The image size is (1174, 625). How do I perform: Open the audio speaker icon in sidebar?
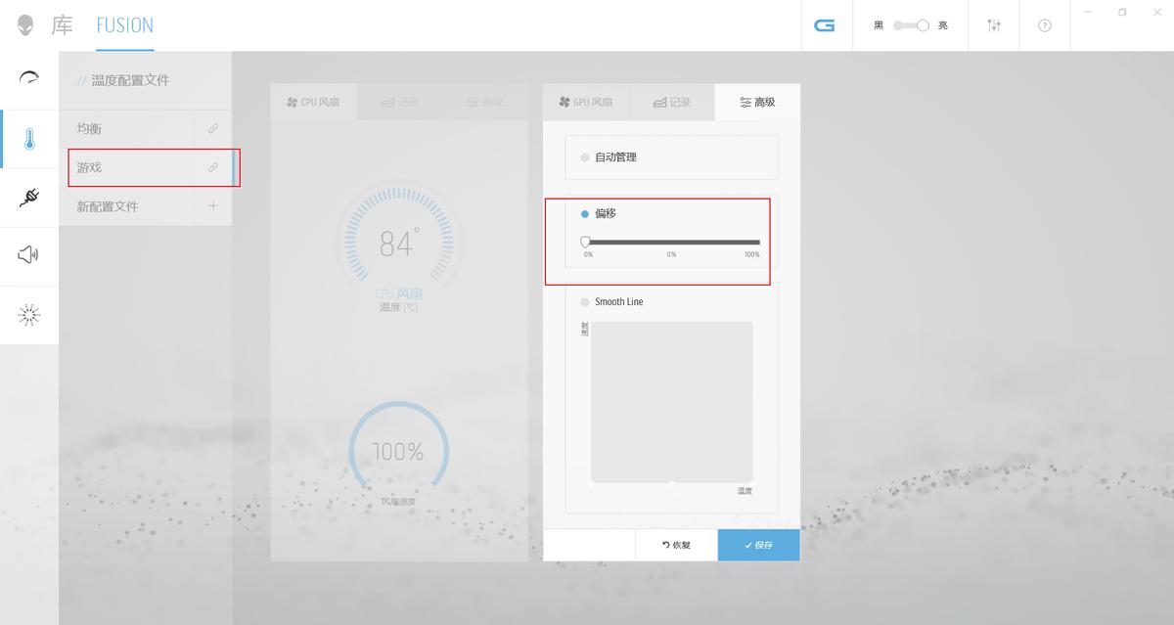(29, 254)
